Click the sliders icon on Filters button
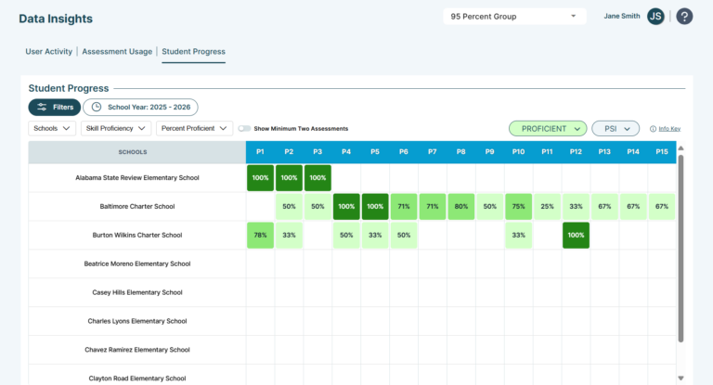Screen dimensions: 713x385 [42, 107]
